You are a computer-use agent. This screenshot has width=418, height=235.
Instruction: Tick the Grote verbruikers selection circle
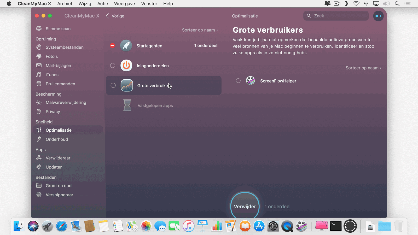point(113,85)
